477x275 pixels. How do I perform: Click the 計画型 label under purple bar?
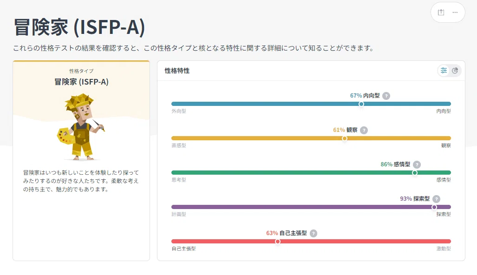point(178,214)
